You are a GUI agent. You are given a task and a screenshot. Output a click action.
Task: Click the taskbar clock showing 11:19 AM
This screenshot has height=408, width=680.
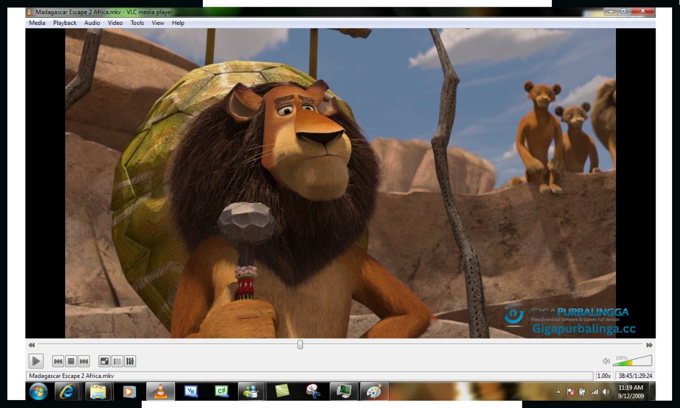(x=630, y=392)
